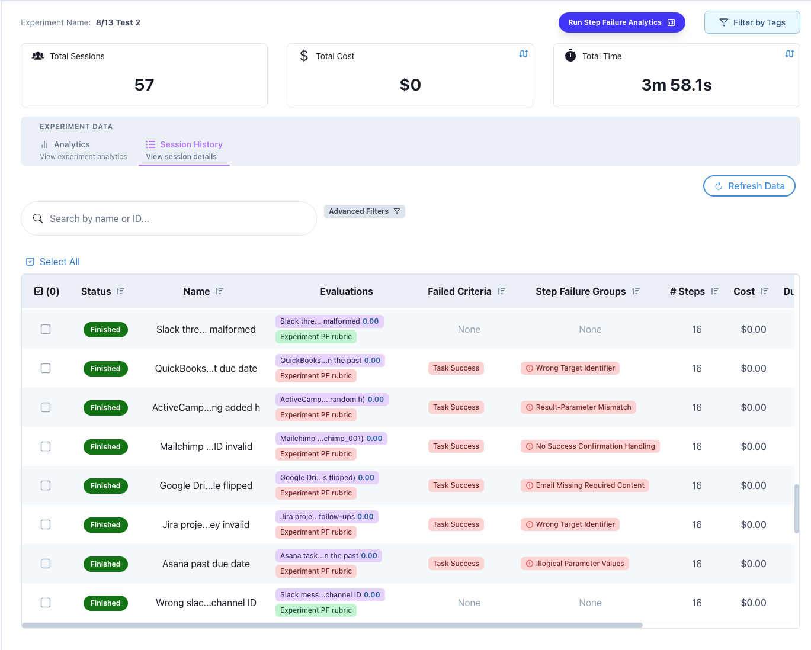Sort by Step Failure Groups icon
This screenshot has height=650, width=811.
click(x=636, y=291)
